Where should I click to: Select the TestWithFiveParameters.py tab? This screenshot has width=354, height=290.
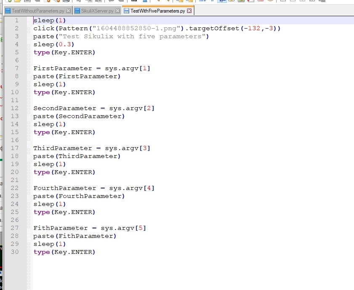point(157,11)
